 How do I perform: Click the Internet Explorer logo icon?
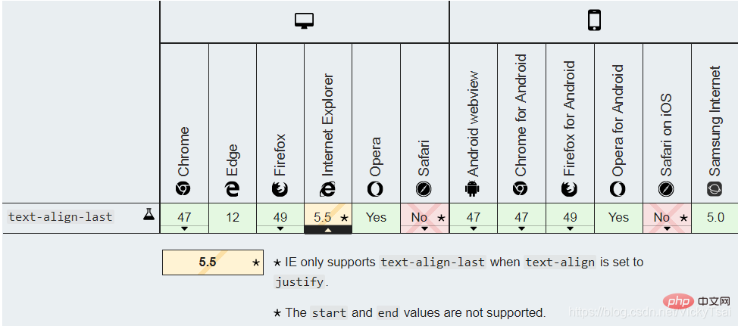pyautogui.click(x=328, y=188)
